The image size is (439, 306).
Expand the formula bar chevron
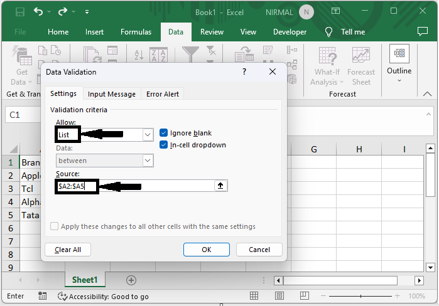[x=428, y=114]
